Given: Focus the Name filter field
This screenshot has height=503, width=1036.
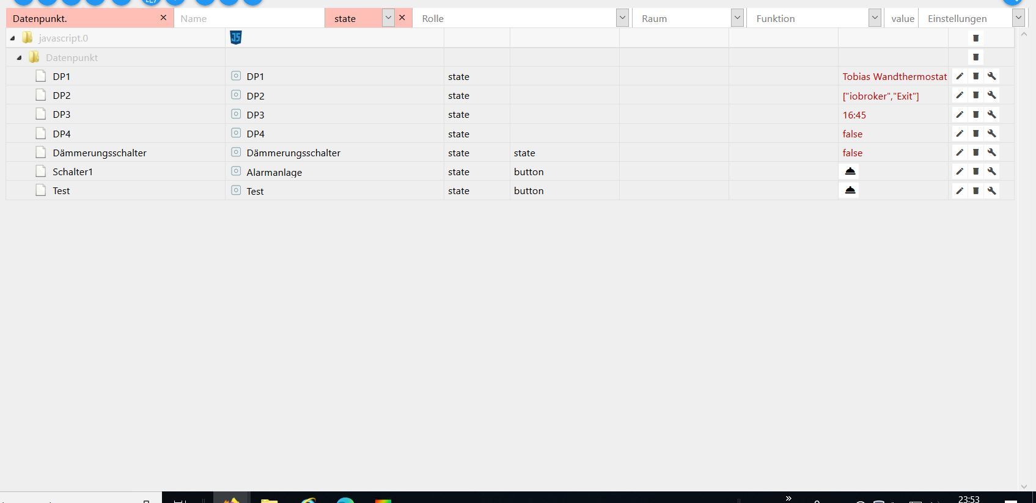Looking at the screenshot, I should point(249,18).
